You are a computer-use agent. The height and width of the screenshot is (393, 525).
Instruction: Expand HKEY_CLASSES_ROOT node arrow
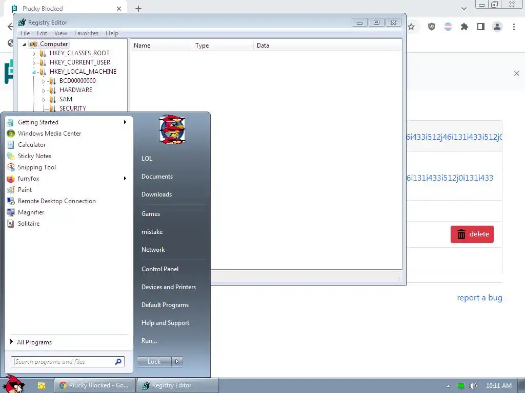pyautogui.click(x=34, y=53)
